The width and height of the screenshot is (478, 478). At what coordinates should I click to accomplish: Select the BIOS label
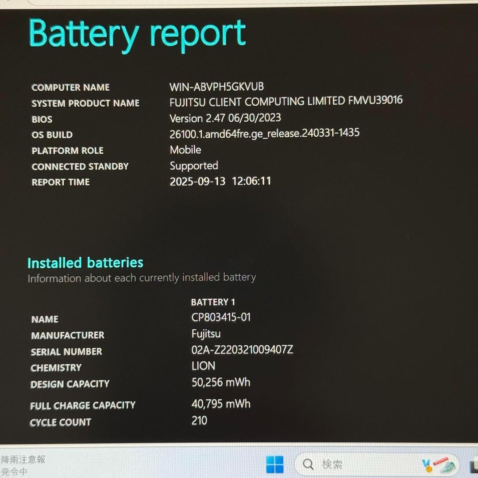[42, 119]
